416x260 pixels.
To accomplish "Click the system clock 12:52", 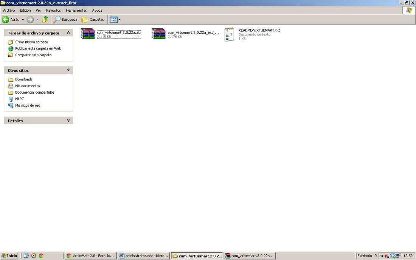I will (408, 256).
